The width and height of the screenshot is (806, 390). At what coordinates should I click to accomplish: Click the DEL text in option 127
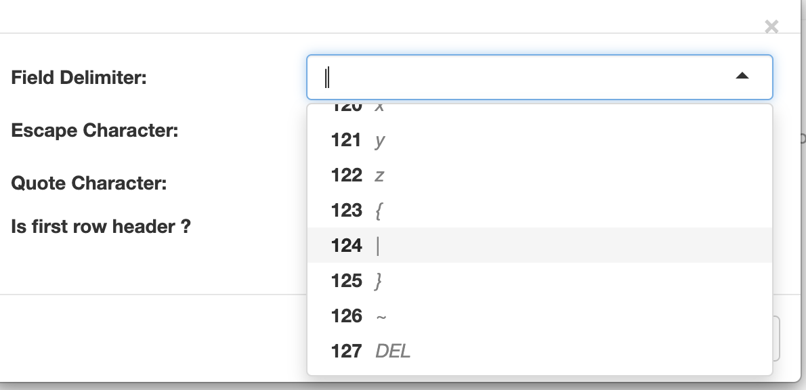coord(393,351)
